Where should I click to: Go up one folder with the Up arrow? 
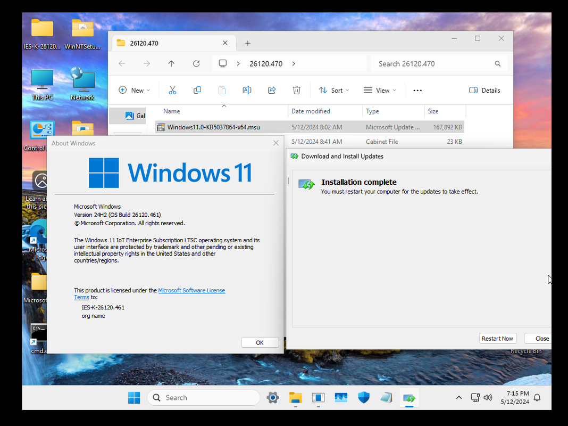(x=171, y=64)
